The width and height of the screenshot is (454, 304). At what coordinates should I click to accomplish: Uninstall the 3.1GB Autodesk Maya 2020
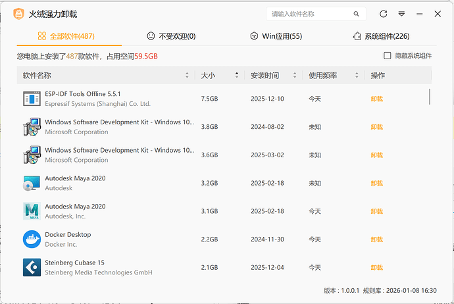pyautogui.click(x=377, y=211)
